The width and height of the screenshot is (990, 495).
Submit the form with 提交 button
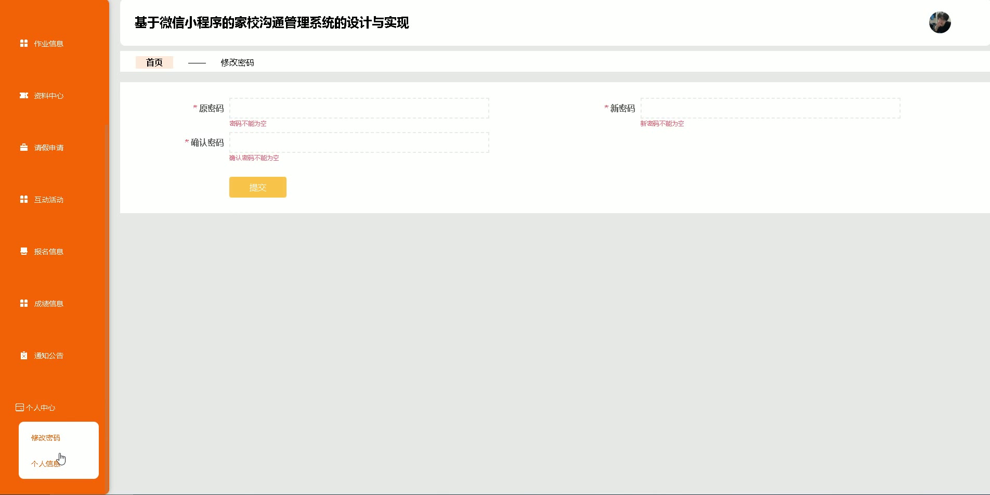(x=258, y=187)
